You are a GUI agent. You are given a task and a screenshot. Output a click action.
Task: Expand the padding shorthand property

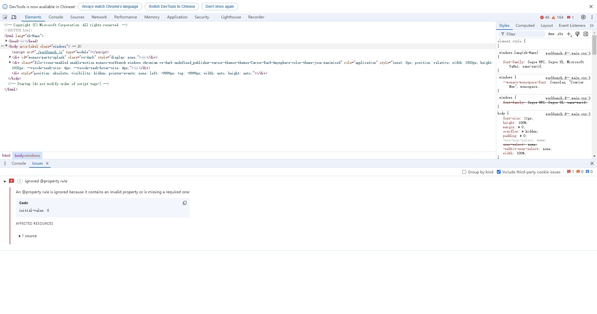click(x=521, y=136)
